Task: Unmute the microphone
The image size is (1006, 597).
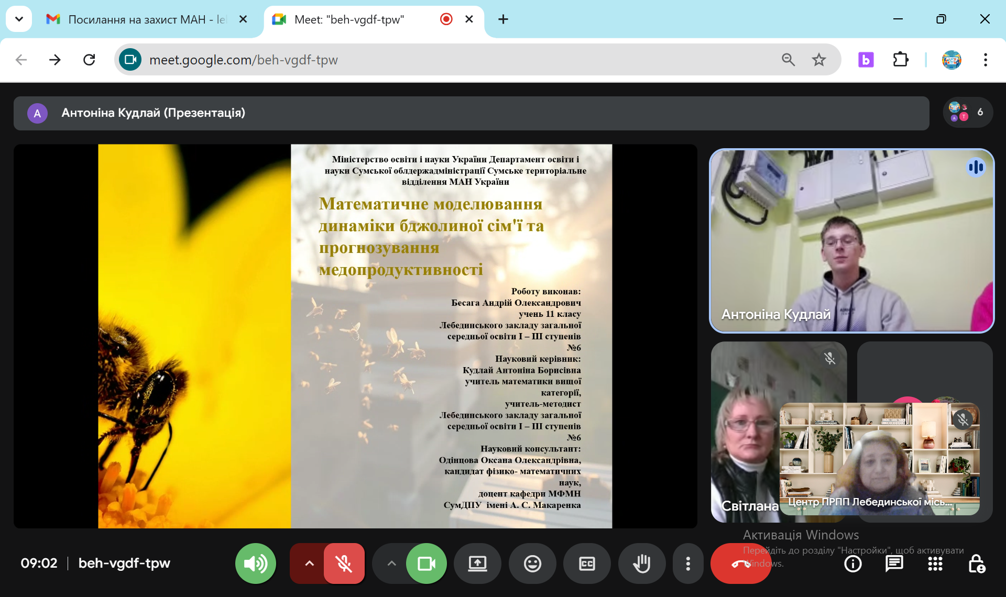Action: [344, 563]
